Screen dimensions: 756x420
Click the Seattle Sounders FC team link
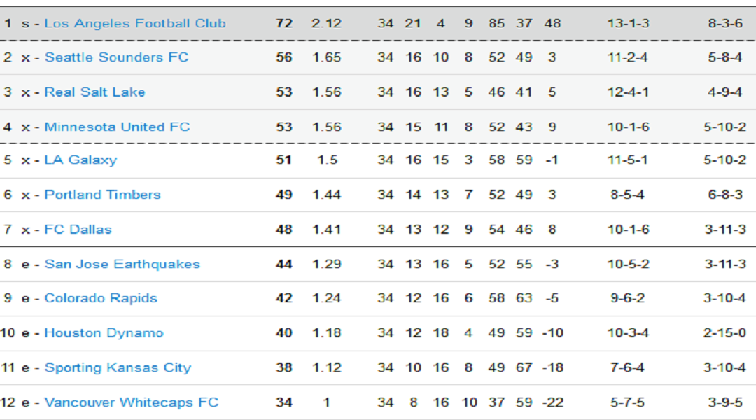(116, 57)
